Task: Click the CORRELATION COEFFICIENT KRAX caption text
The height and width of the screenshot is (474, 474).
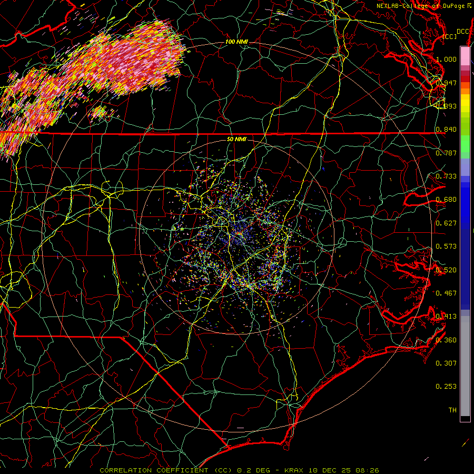Action: click(x=239, y=470)
